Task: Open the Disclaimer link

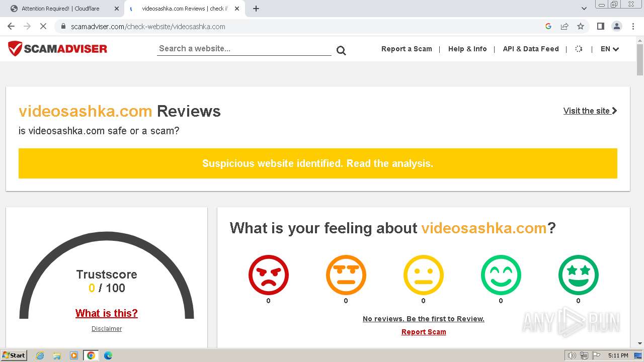Action: pos(107,329)
